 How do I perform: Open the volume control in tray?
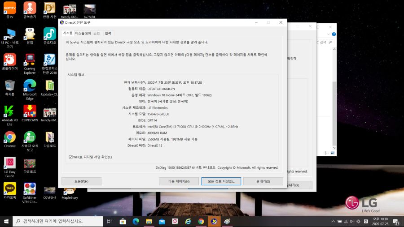(x=352, y=221)
